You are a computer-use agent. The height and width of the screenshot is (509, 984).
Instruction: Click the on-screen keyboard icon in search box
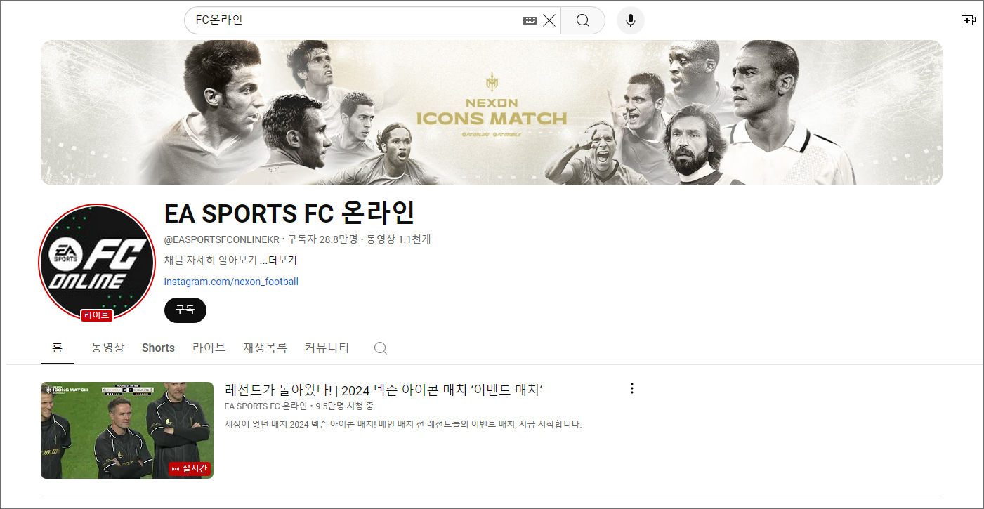[530, 20]
